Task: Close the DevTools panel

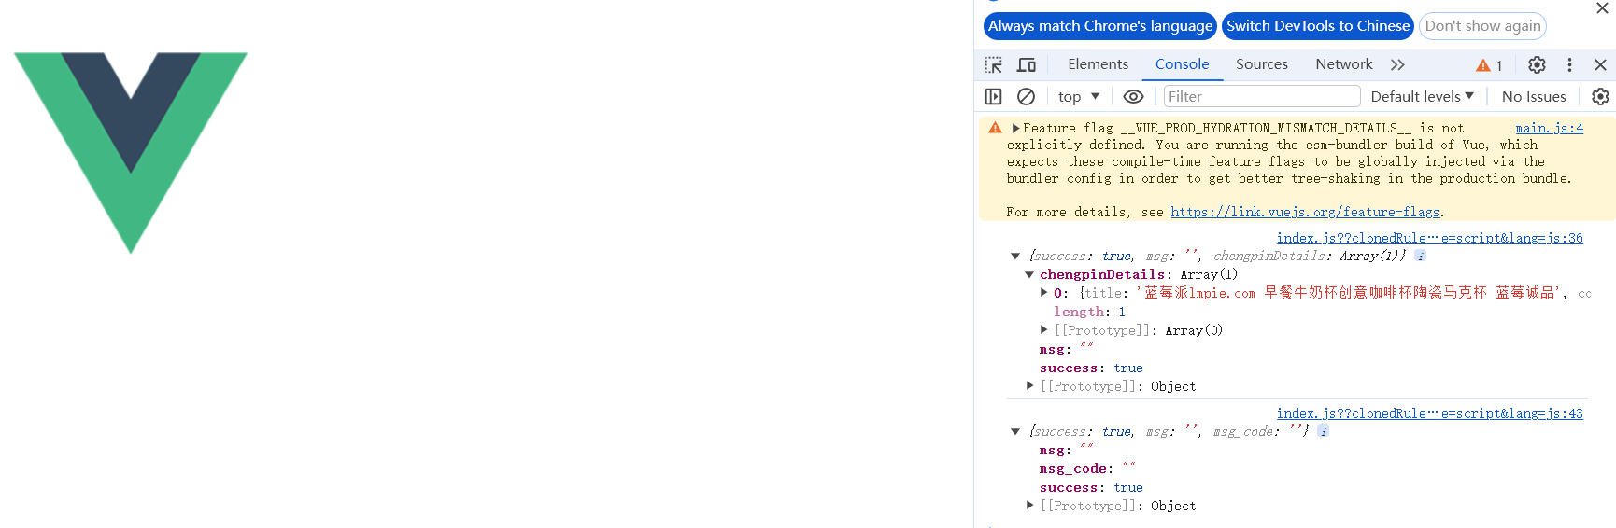Action: pos(1600,65)
